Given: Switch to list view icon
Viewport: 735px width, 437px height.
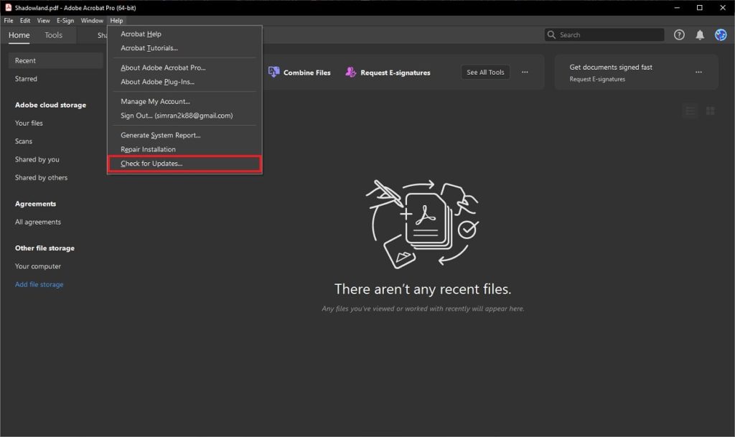Looking at the screenshot, I should [x=690, y=111].
